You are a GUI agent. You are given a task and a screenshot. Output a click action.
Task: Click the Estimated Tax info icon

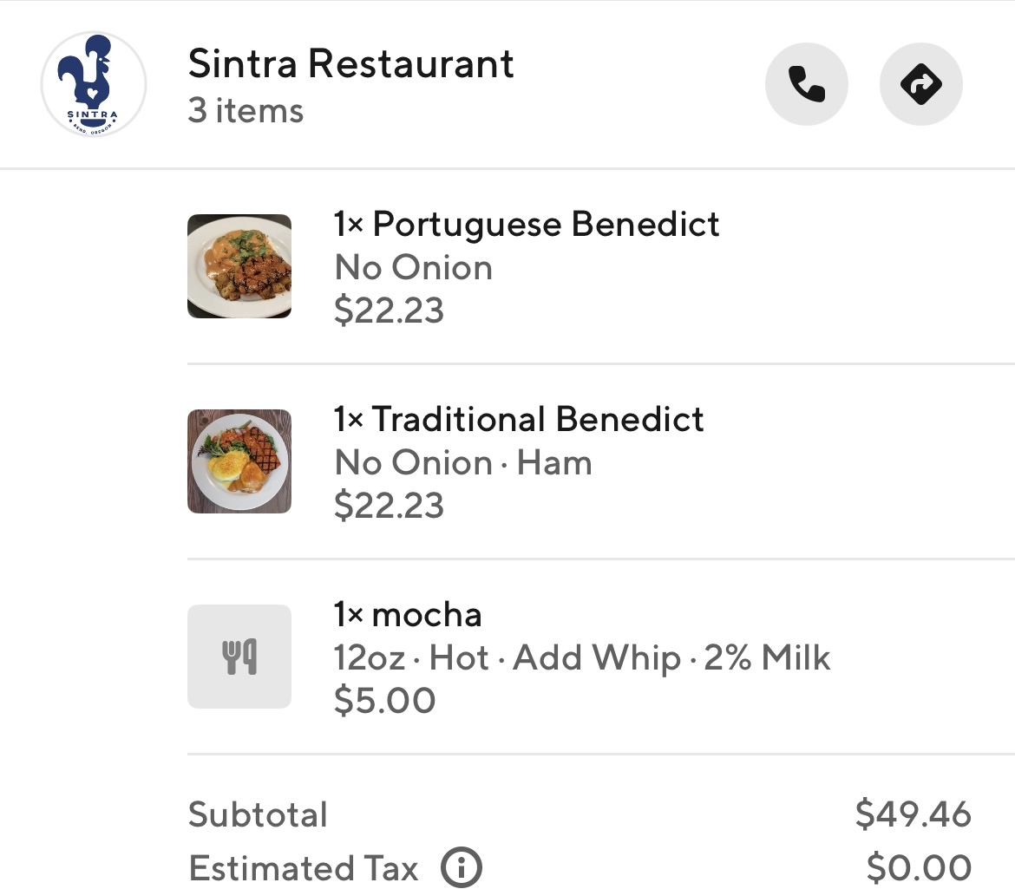tap(461, 867)
